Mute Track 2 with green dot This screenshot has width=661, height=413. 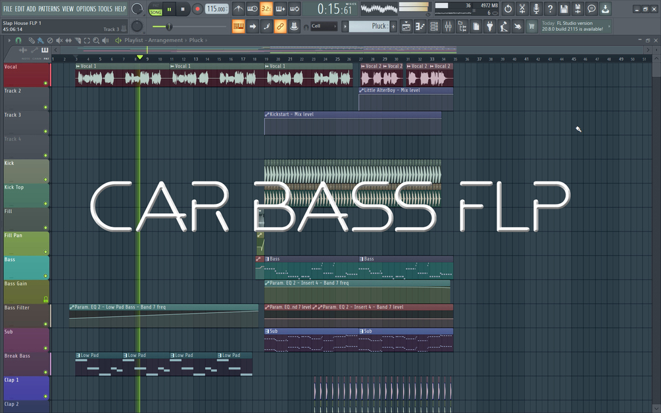[x=45, y=107]
